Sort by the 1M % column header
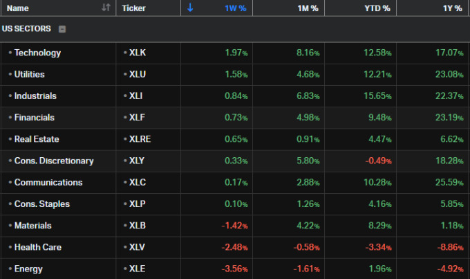 [309, 8]
